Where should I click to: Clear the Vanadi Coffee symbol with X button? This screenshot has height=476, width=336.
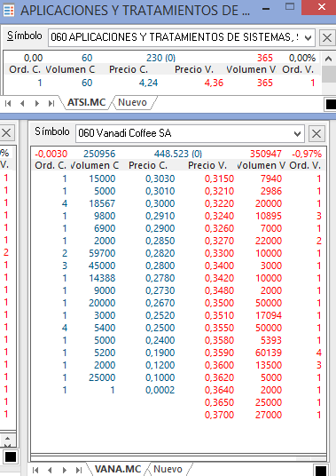coord(316,133)
